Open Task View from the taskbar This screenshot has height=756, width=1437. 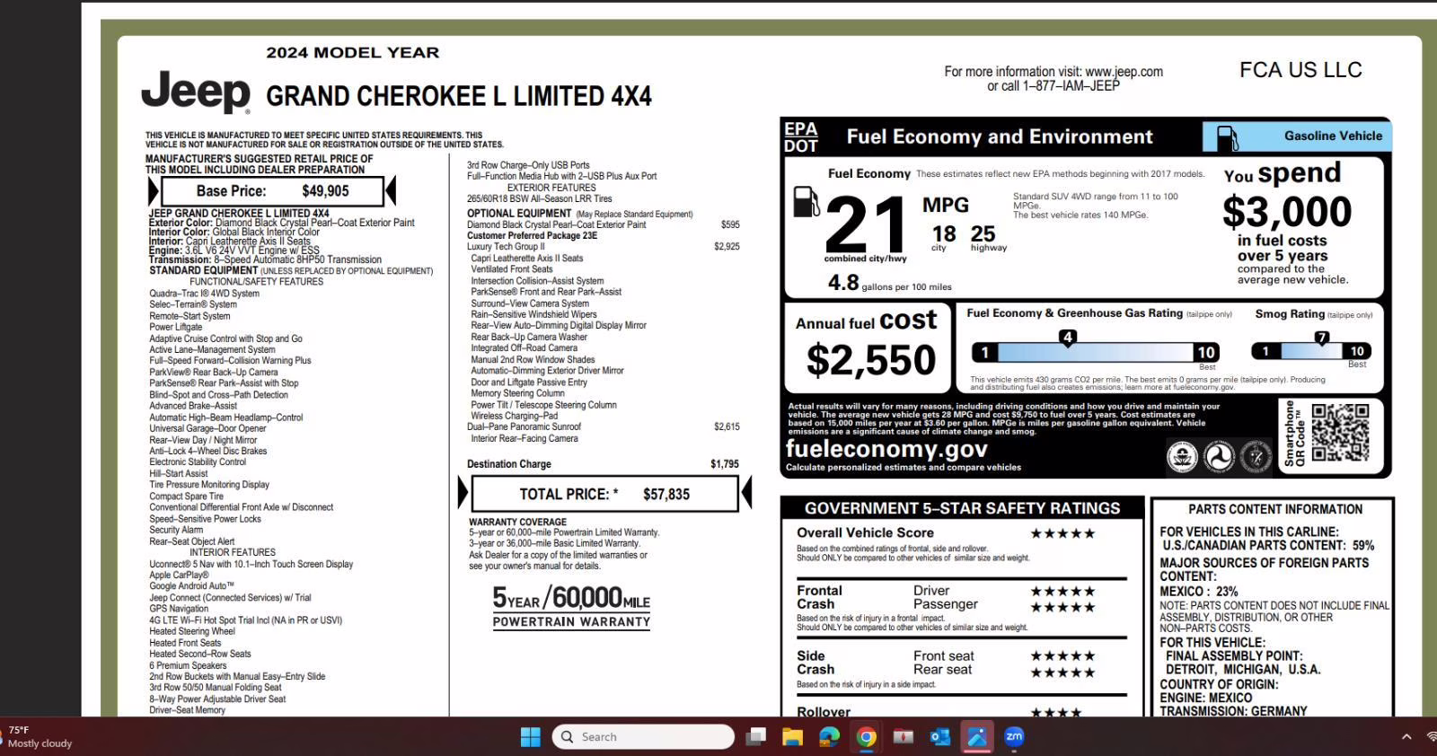[756, 737]
